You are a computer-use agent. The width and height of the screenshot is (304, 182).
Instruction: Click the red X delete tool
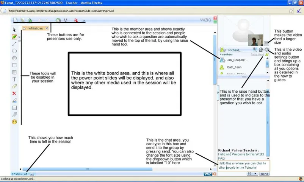(14, 93)
